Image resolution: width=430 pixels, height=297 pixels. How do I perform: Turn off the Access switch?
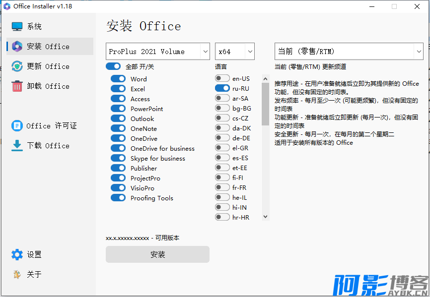[x=118, y=99]
